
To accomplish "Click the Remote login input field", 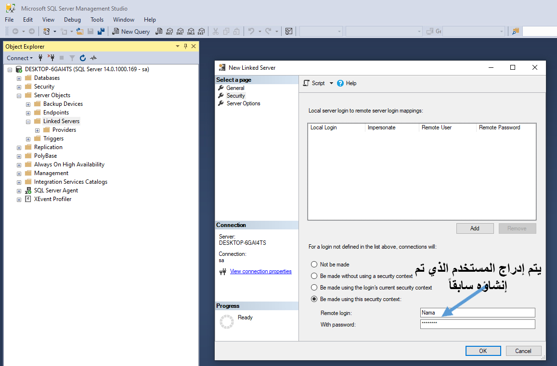I will [x=478, y=313].
